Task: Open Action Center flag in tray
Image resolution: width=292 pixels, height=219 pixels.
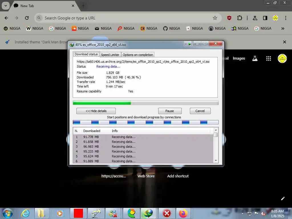Action: pyautogui.click(x=256, y=213)
